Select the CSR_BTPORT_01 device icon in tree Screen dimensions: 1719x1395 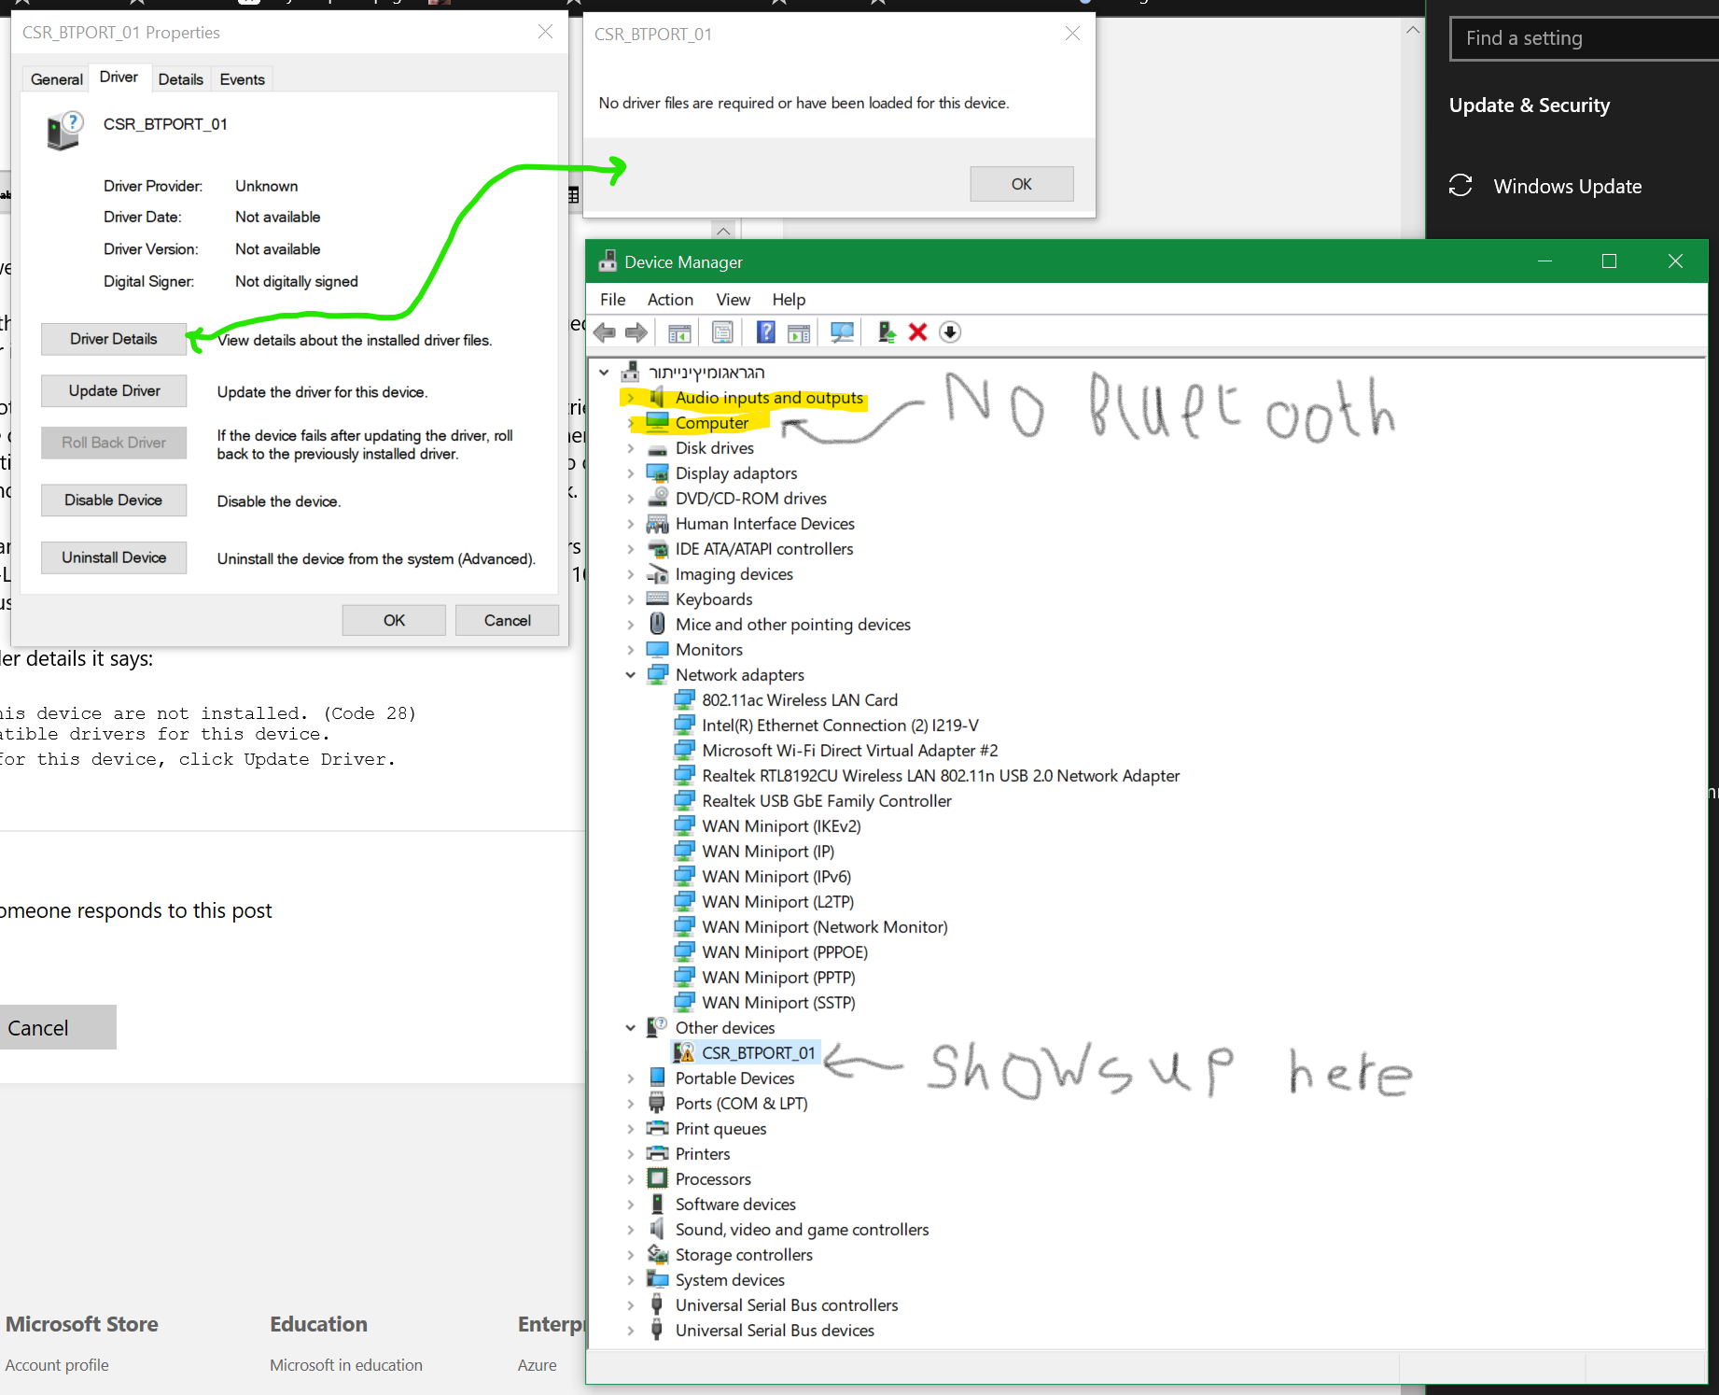[x=684, y=1052]
